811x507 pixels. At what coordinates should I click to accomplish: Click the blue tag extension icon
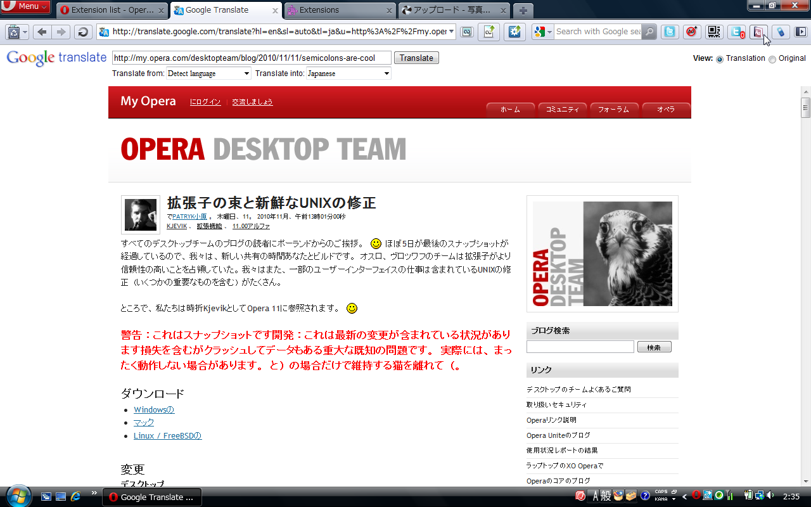781,32
